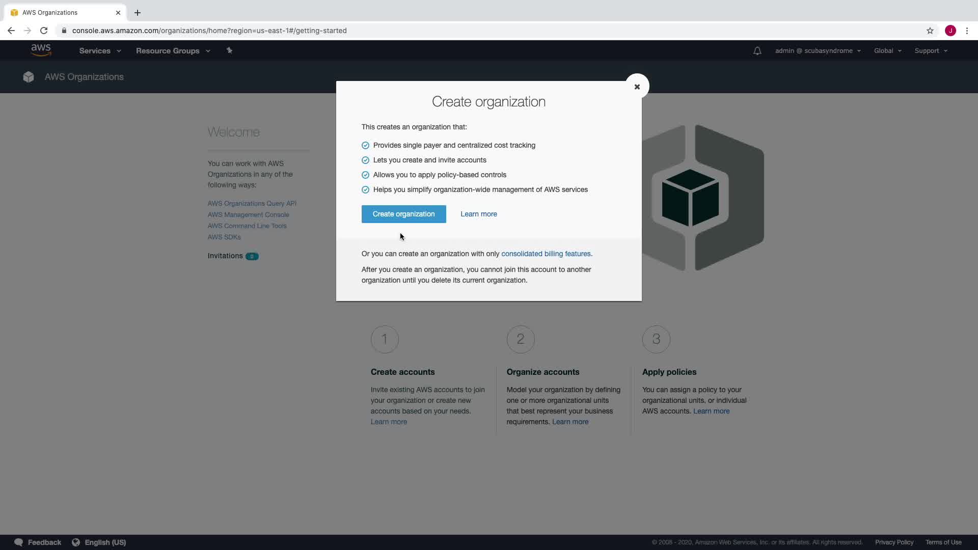
Task: Open the admin @ scubasyndrome account menu
Action: tap(818, 51)
